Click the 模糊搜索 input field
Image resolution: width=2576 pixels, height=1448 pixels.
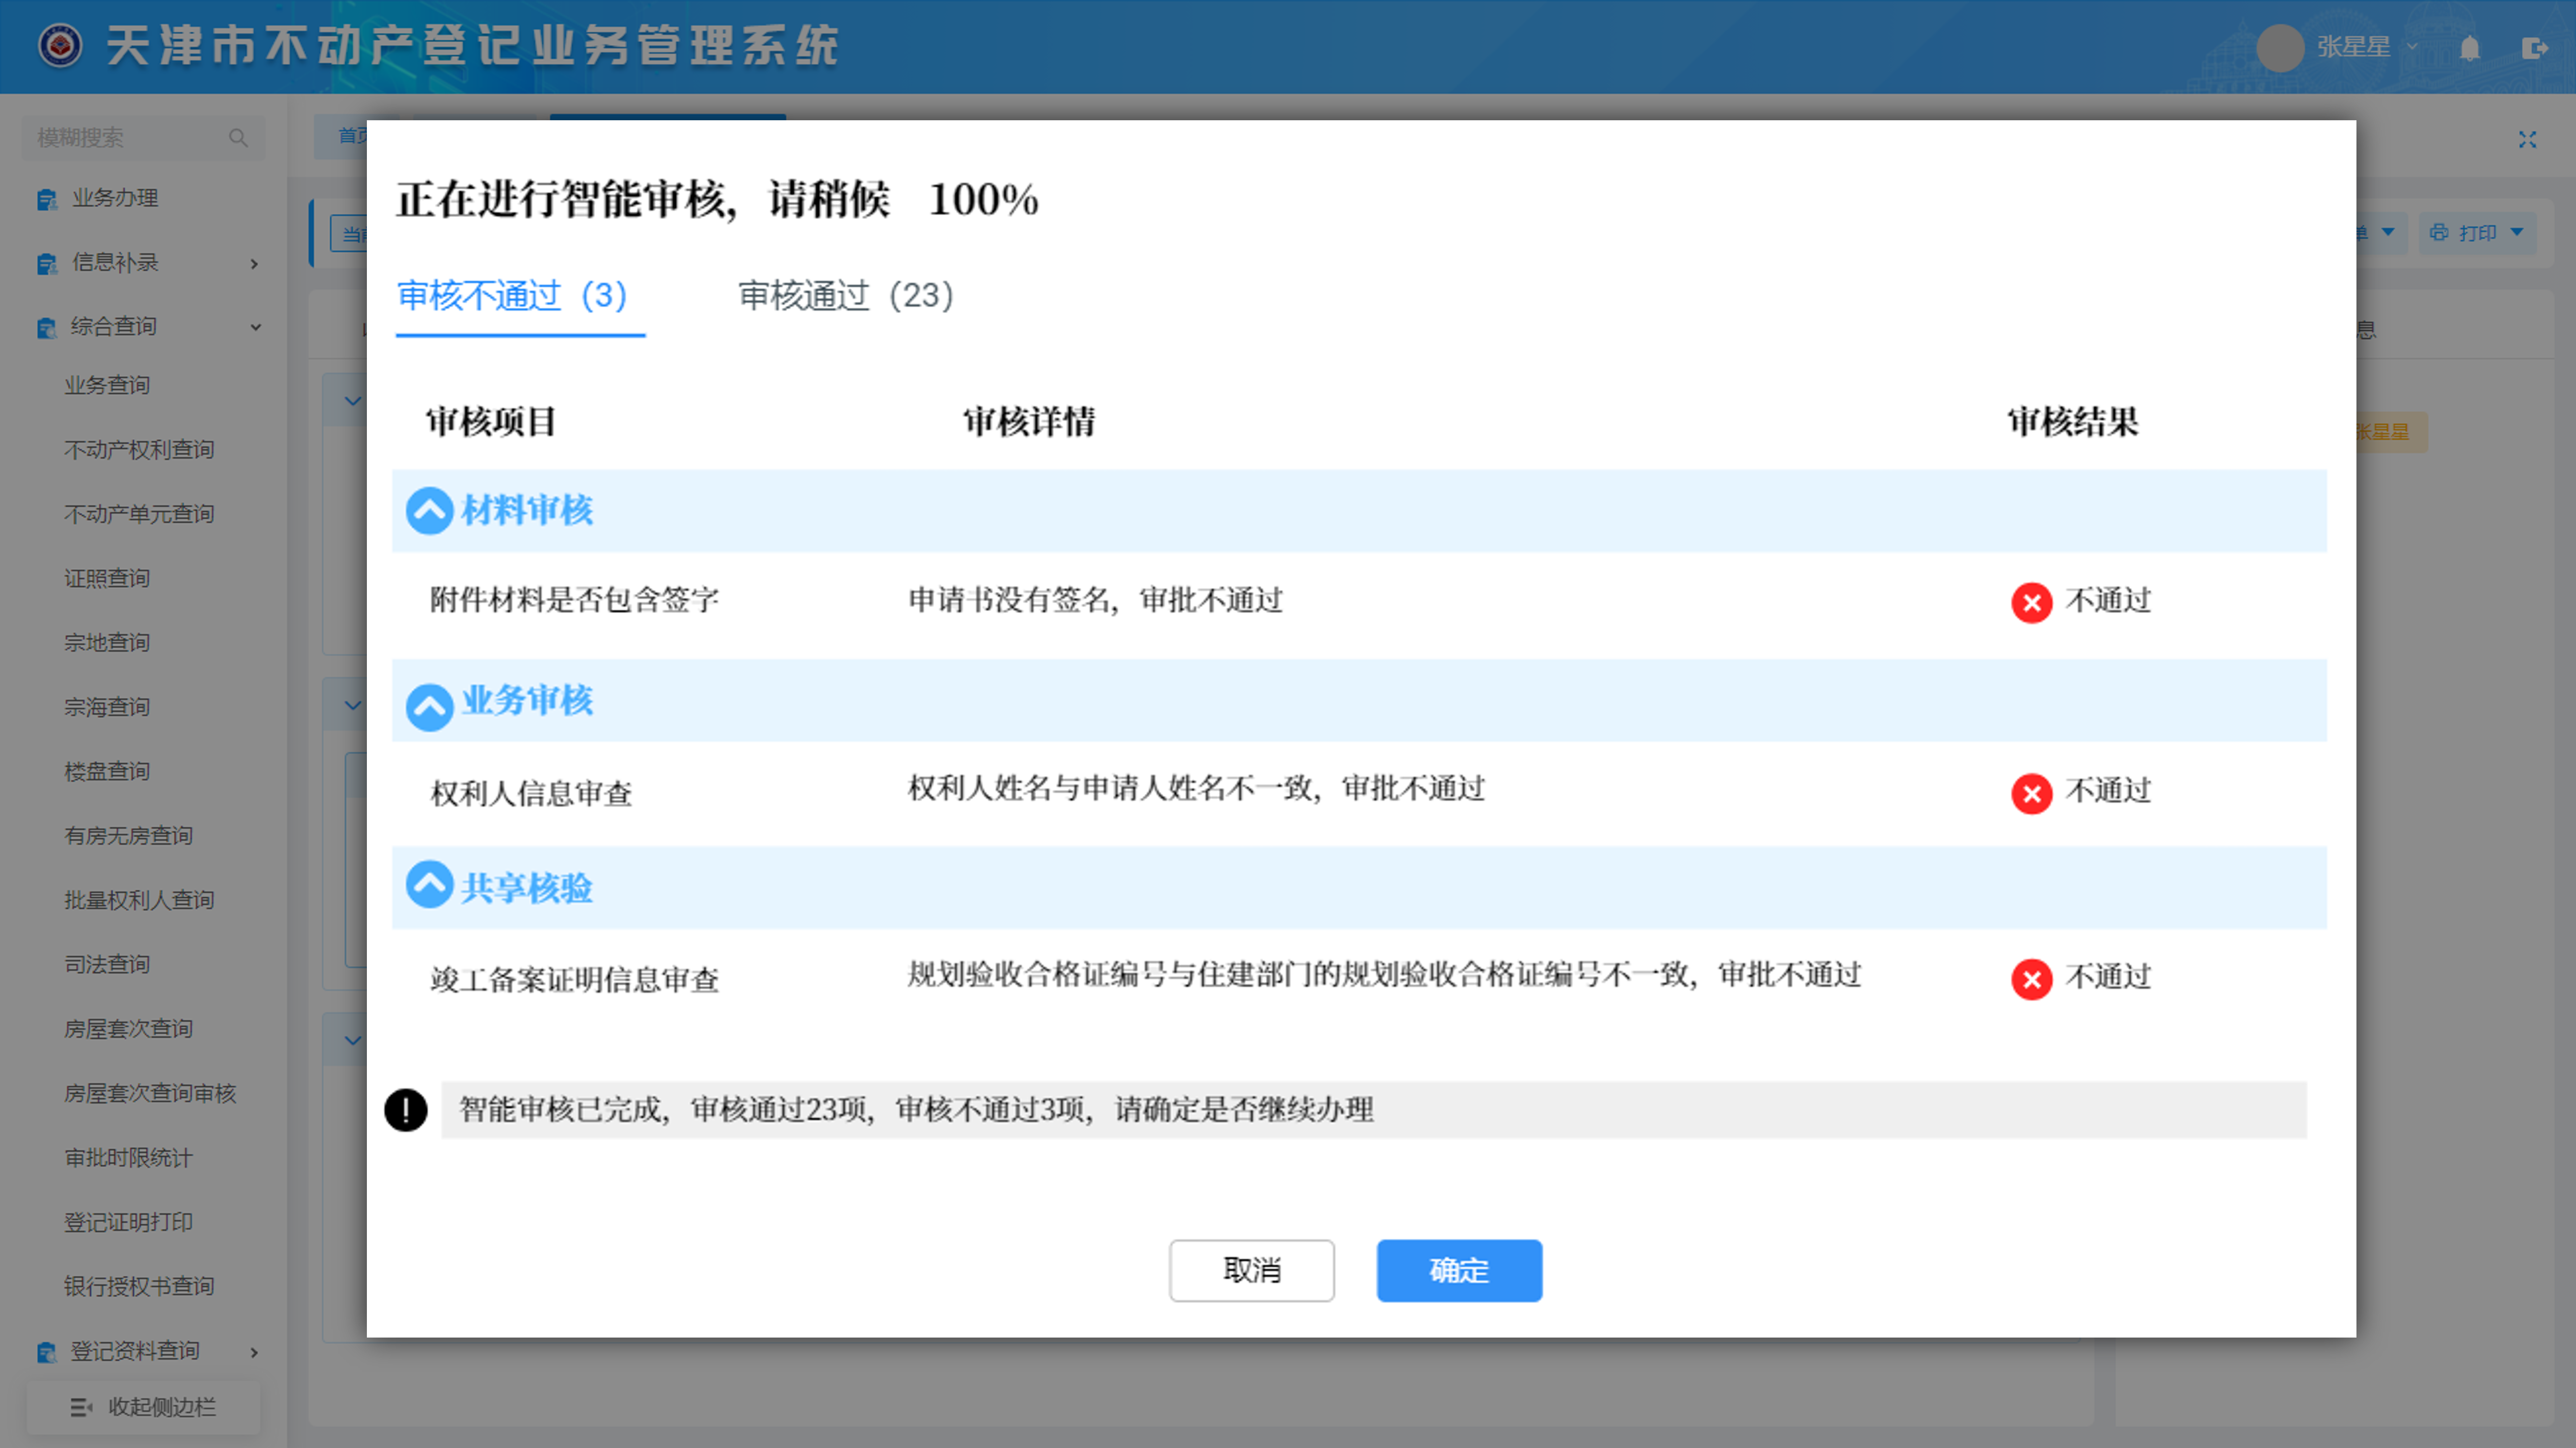click(125, 138)
